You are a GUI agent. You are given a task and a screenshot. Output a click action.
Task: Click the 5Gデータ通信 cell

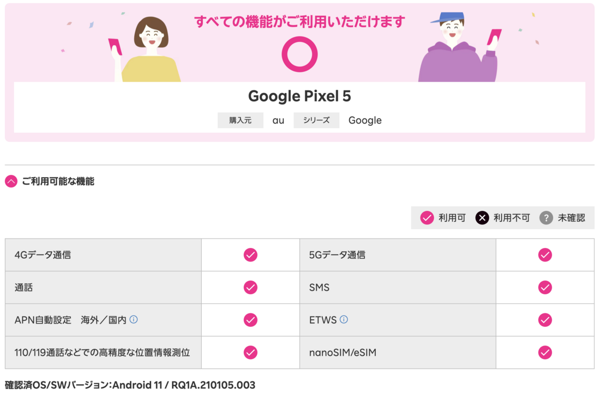[x=398, y=255]
